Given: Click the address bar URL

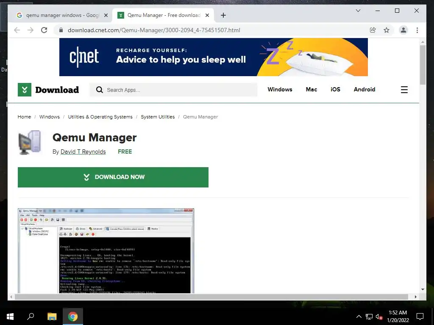Looking at the screenshot, I should coord(154,30).
